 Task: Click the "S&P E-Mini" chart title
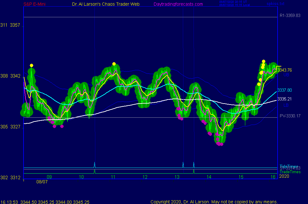(35, 4)
